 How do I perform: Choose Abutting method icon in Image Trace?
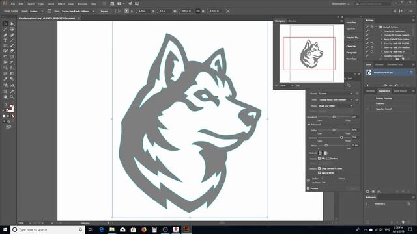click(x=320, y=153)
